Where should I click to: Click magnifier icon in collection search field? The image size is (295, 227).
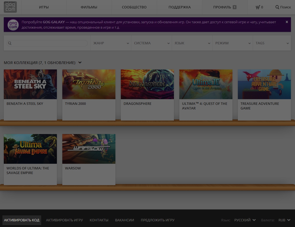(x=10, y=43)
